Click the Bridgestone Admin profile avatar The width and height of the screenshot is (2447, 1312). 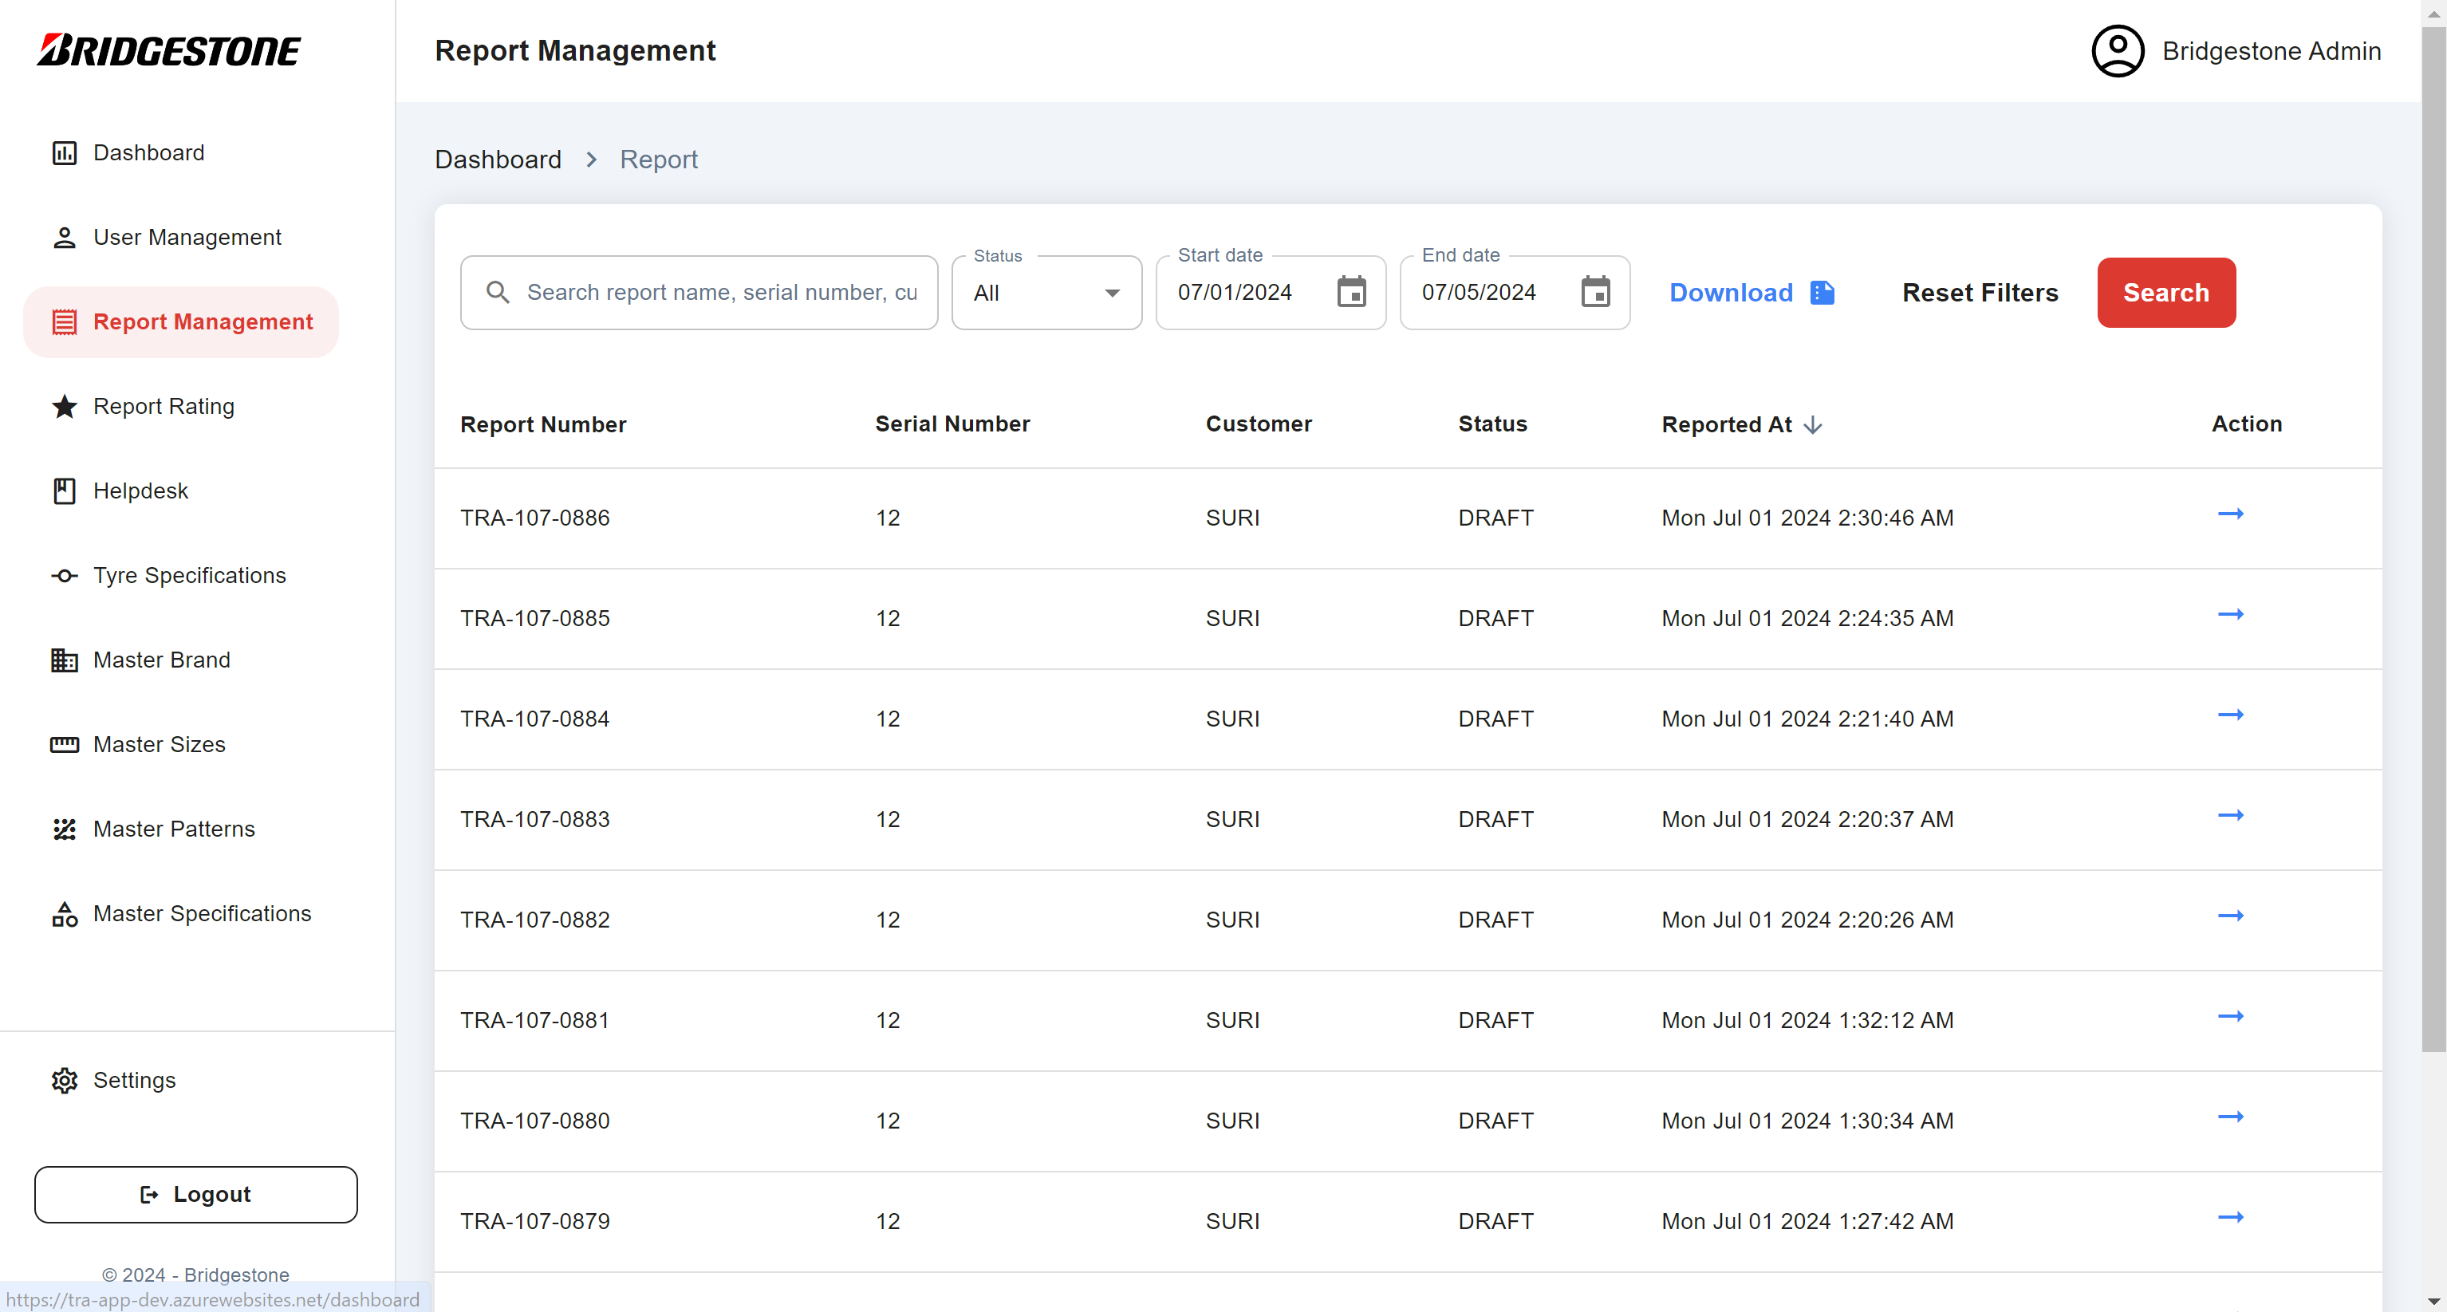pyautogui.click(x=2117, y=50)
